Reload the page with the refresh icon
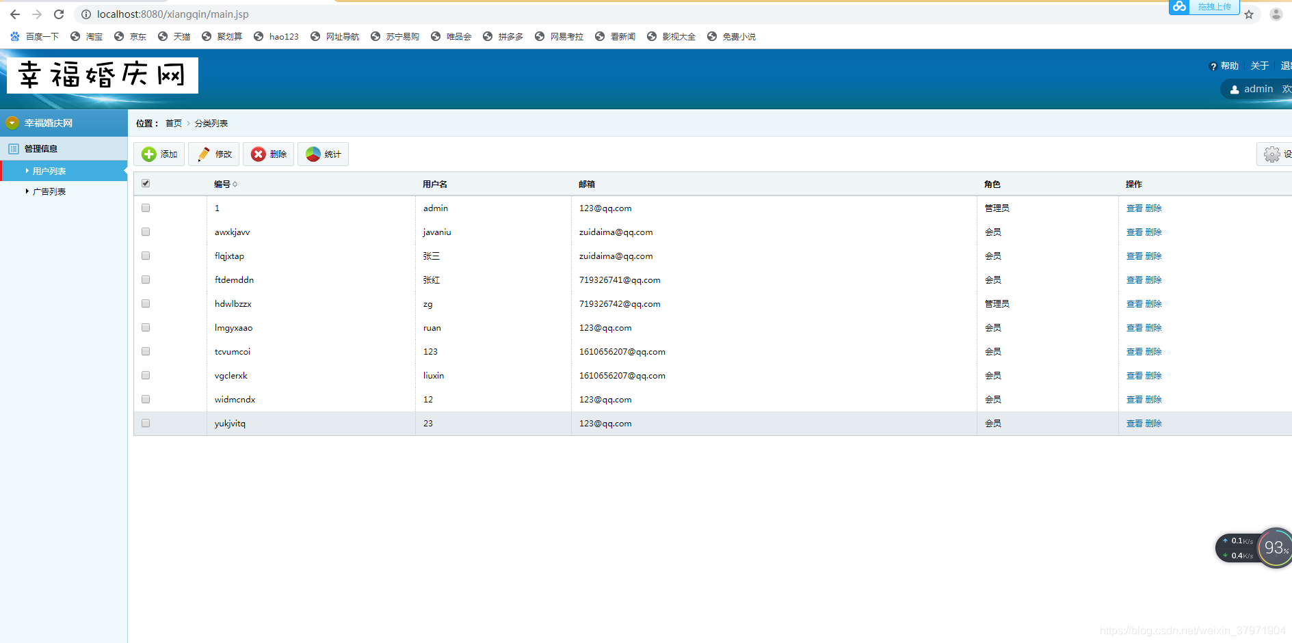The image size is (1292, 643). [59, 14]
